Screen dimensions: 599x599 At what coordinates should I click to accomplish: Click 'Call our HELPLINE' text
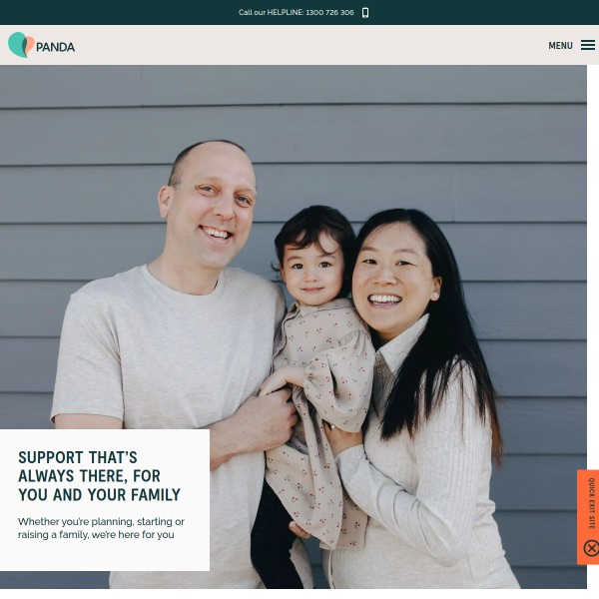coord(271,13)
